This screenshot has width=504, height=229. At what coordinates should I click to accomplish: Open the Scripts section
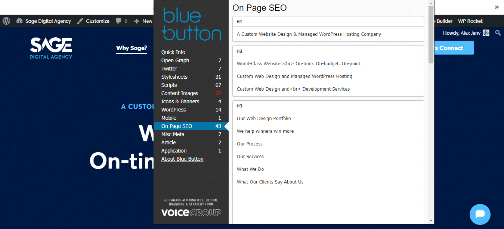[x=191, y=85]
